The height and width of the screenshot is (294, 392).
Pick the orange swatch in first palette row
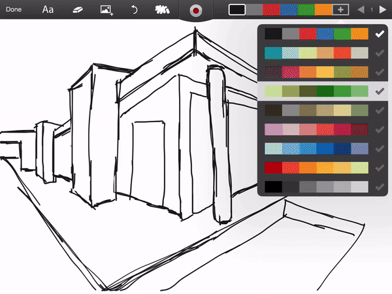360,34
